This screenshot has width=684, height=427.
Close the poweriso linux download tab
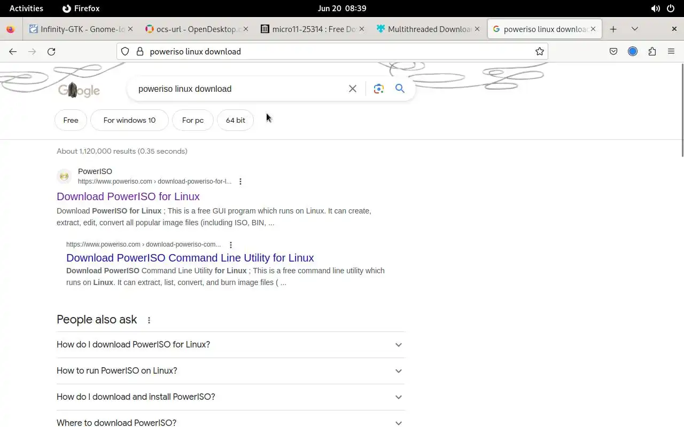point(593,29)
